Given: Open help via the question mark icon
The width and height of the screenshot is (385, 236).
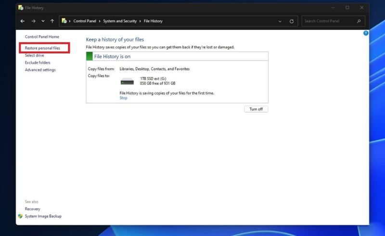Looking at the screenshot, I should pos(366,33).
